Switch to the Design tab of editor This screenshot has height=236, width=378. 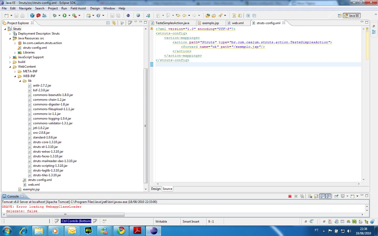[156, 189]
